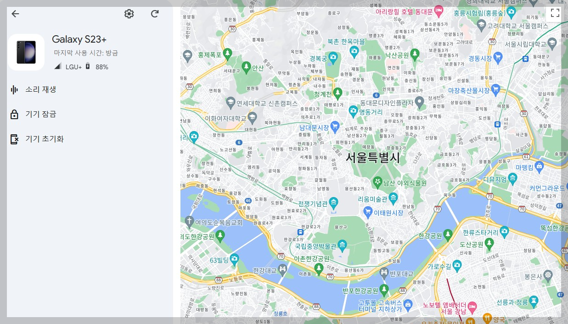Click the 명동거리 map marker
The width and height of the screenshot is (568, 324).
click(x=354, y=111)
